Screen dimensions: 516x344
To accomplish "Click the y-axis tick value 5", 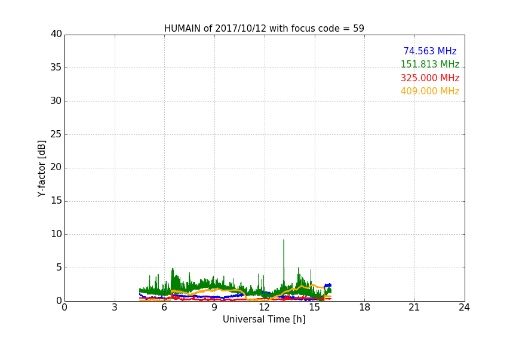I will coord(59,268).
